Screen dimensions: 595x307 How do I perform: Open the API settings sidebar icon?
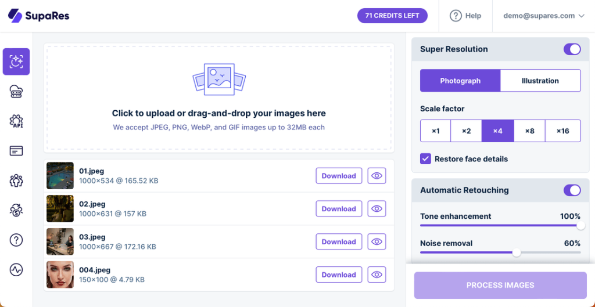(16, 121)
